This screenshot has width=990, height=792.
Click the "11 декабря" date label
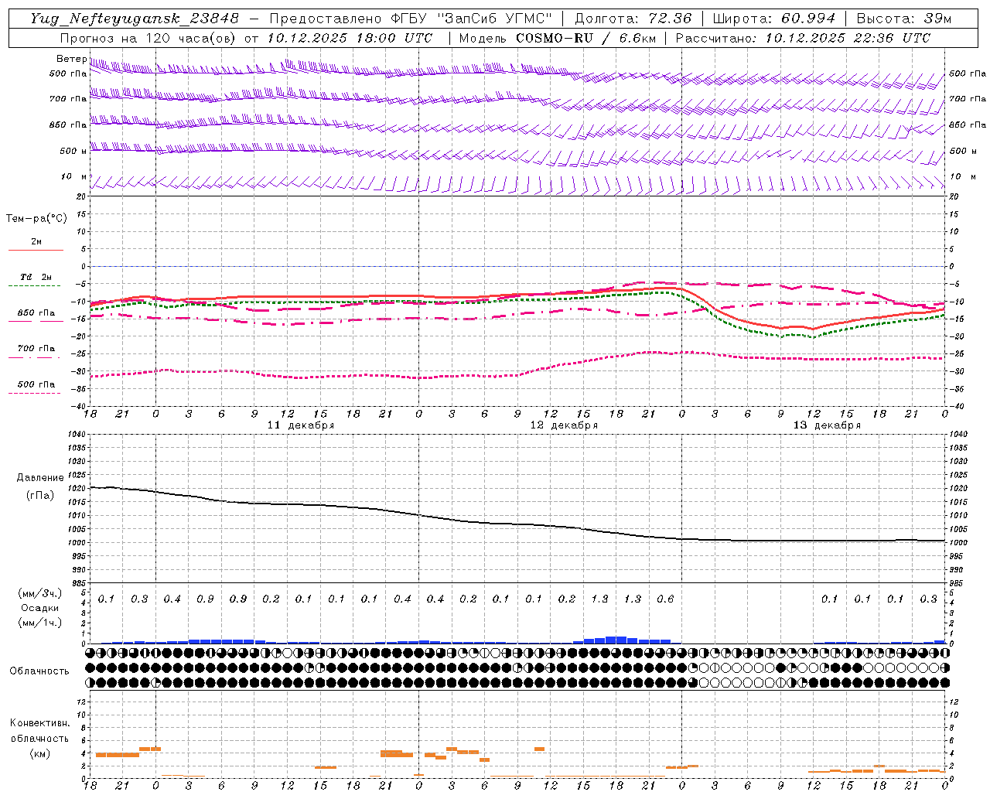pyautogui.click(x=300, y=425)
